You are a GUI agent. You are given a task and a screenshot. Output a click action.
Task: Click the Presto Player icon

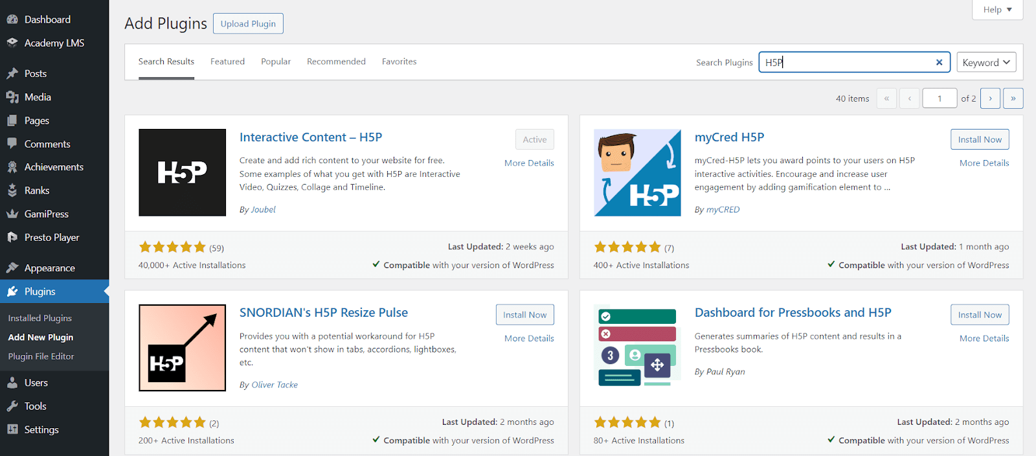tap(12, 238)
